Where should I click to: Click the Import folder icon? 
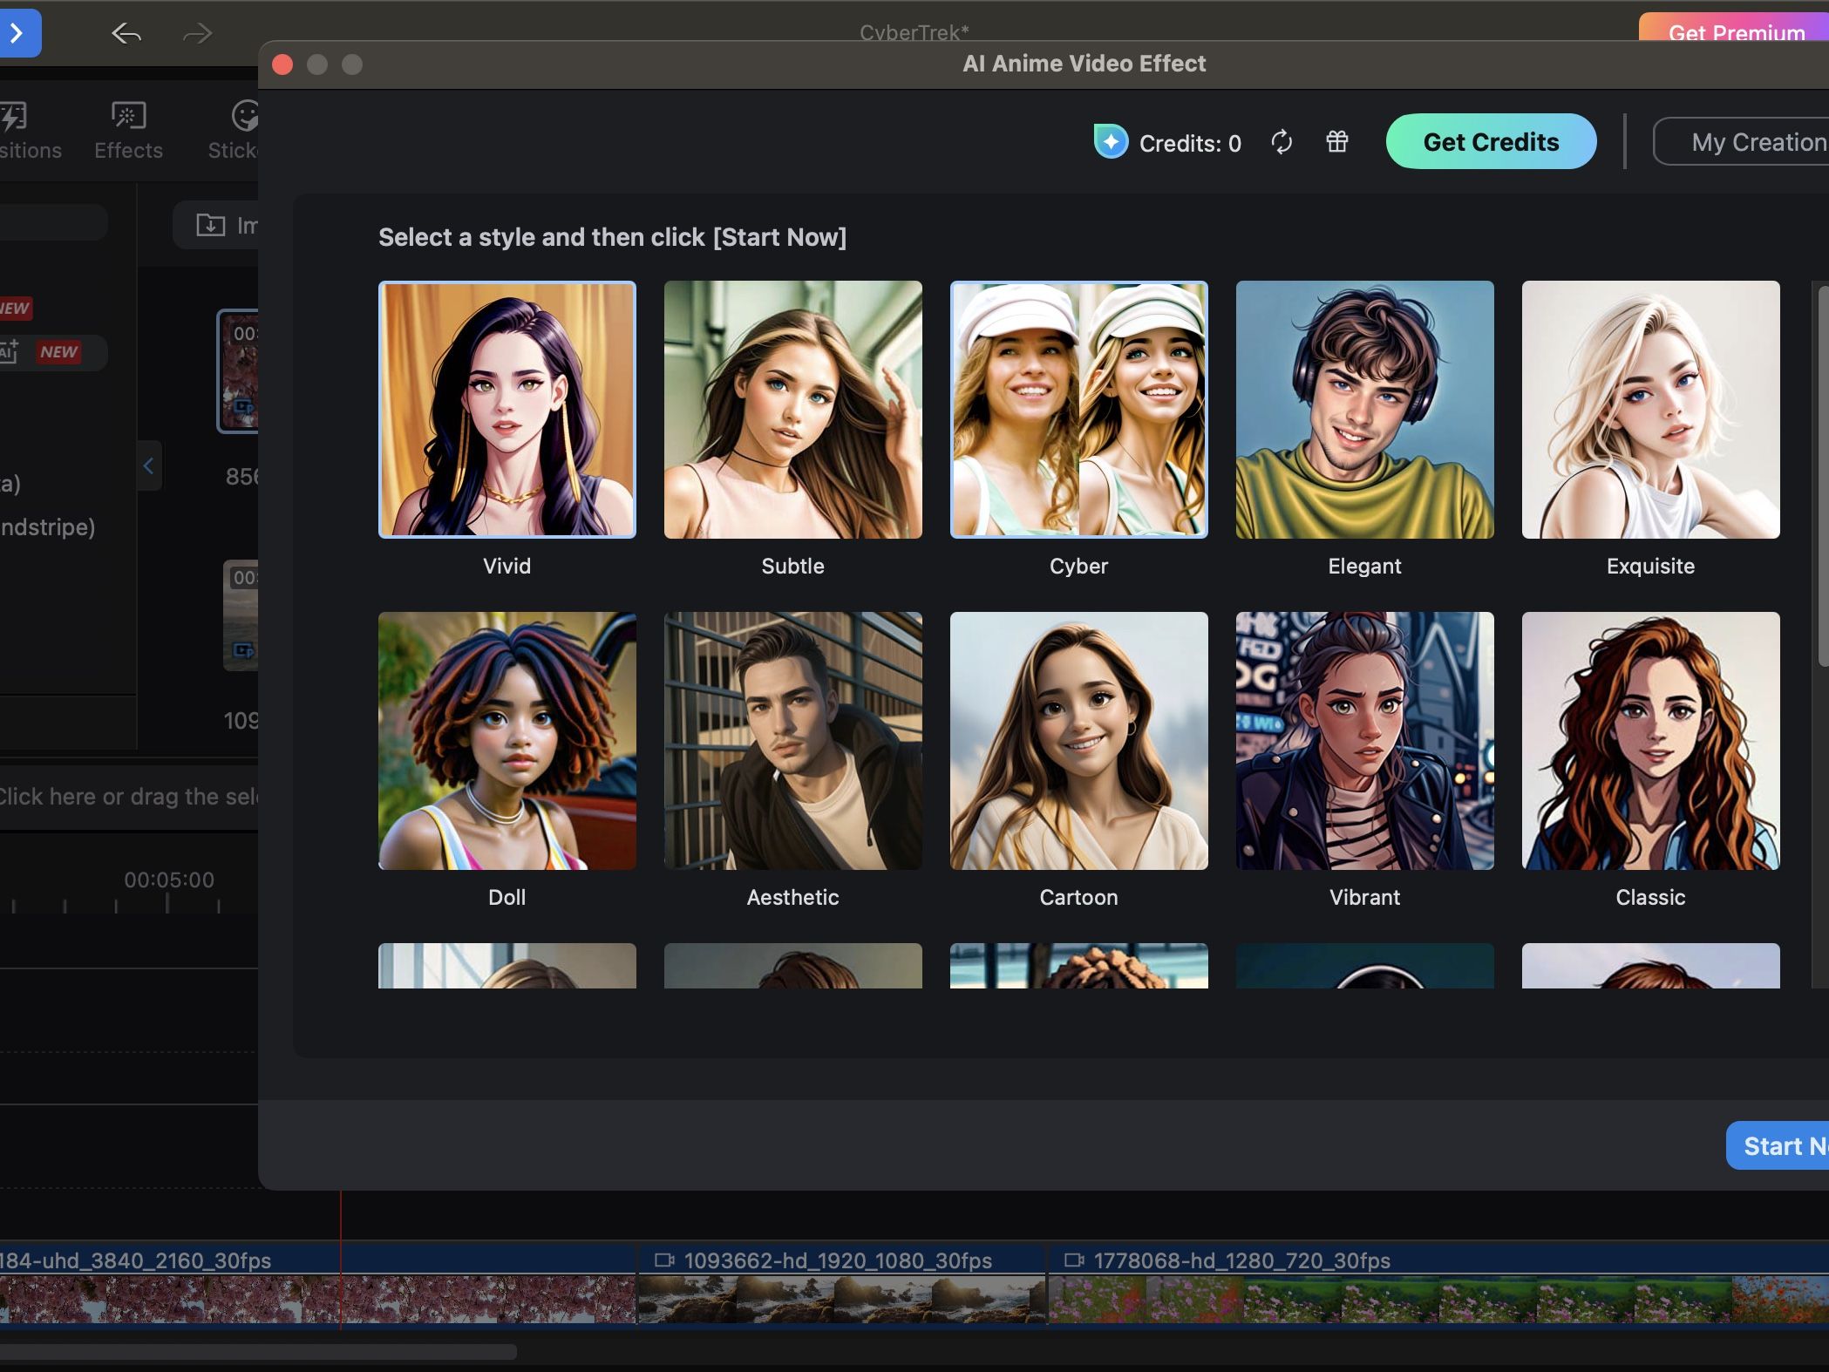pyautogui.click(x=211, y=225)
